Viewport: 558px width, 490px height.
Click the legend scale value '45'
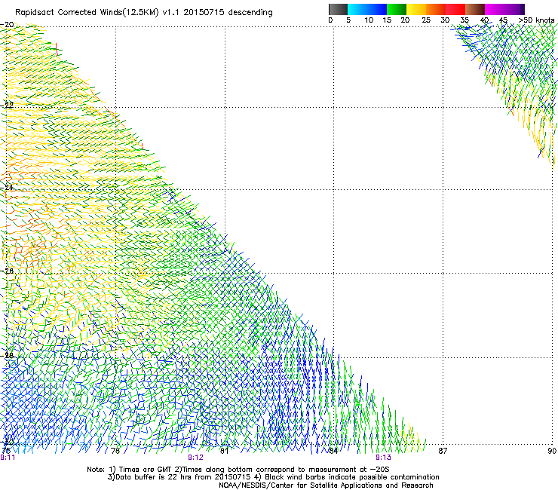point(503,20)
